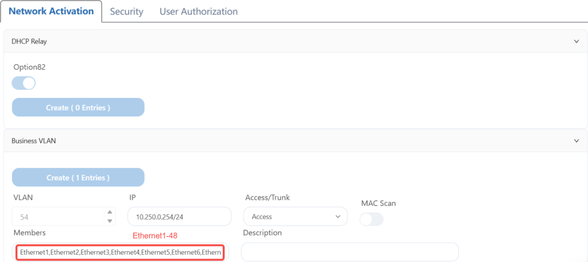Select the Network Activation tab
588x262 pixels.
[x=52, y=11]
